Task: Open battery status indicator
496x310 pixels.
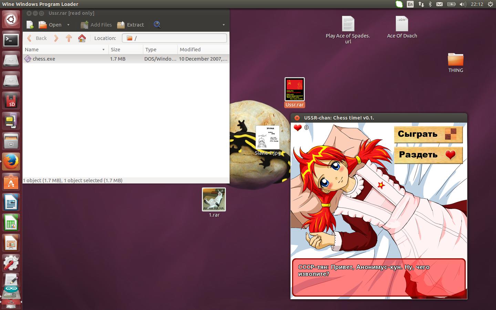Action: (451, 4)
